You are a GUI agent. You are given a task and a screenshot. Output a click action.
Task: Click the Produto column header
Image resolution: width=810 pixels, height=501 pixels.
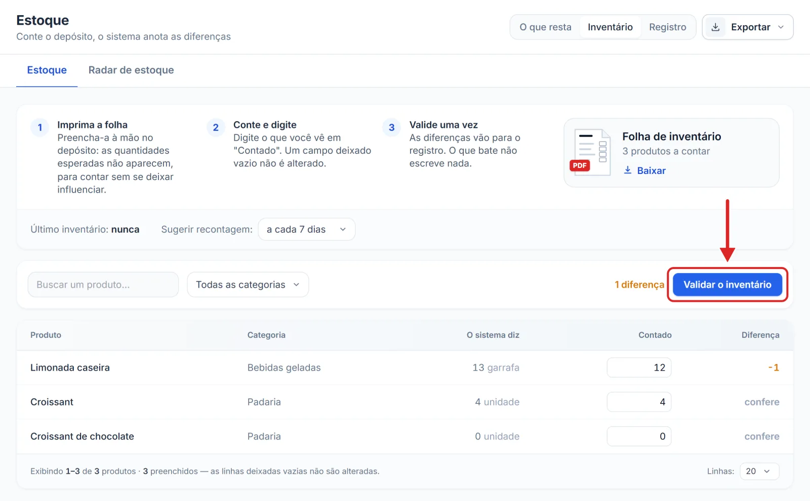click(46, 335)
